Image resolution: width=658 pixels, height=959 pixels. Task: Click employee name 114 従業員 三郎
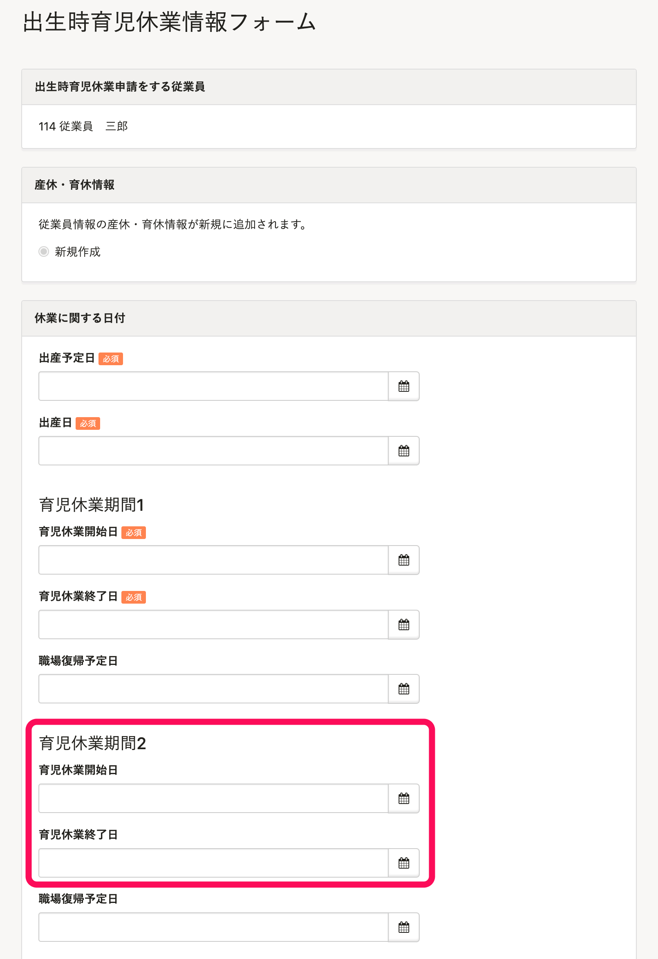(83, 126)
